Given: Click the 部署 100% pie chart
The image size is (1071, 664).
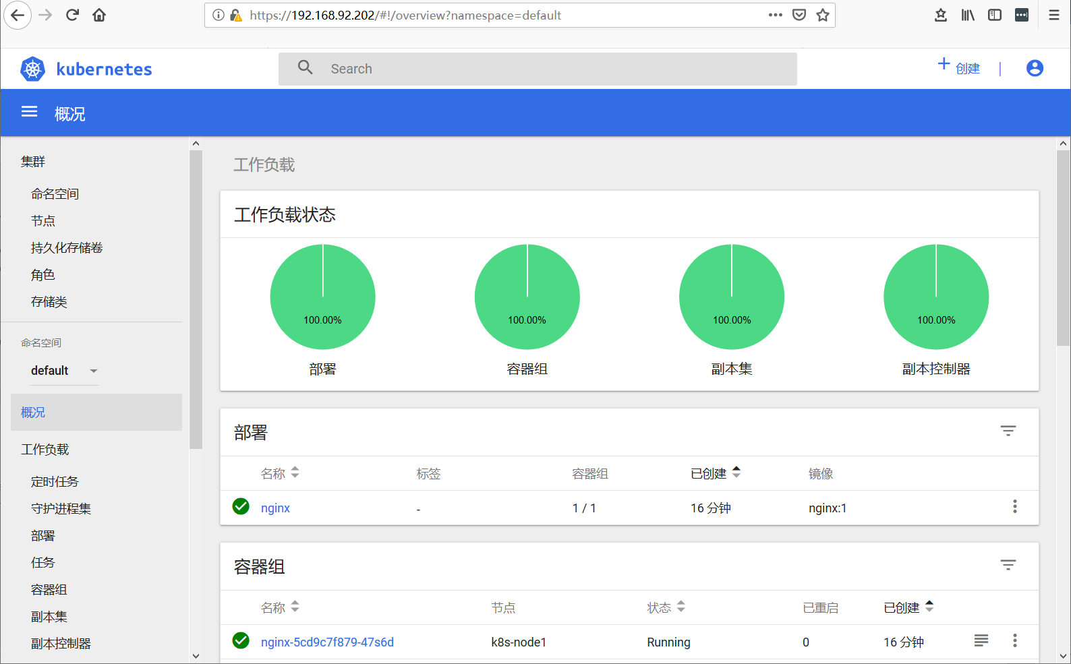Looking at the screenshot, I should coord(322,297).
